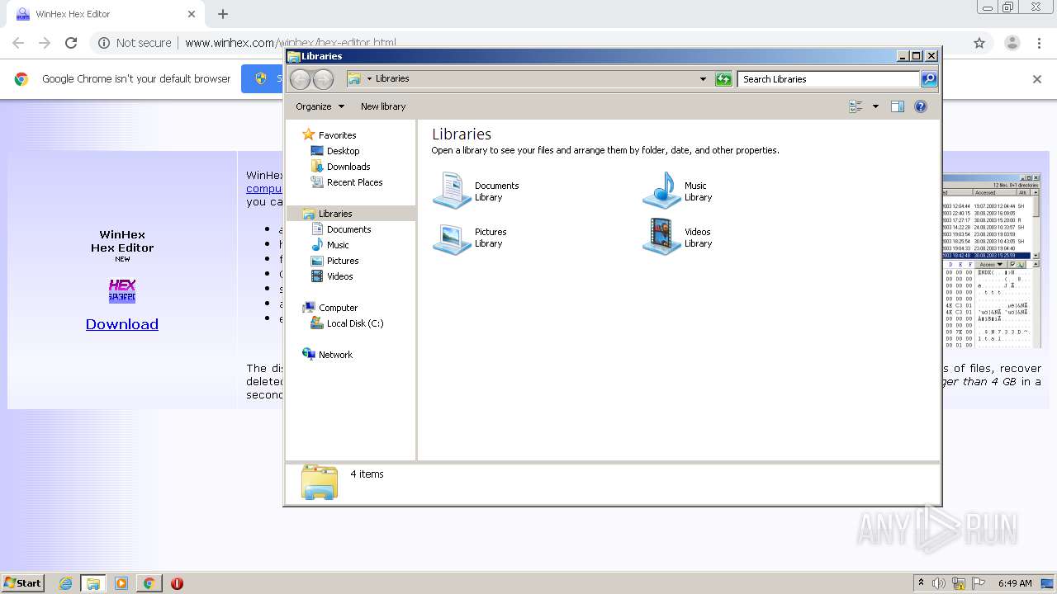Image resolution: width=1057 pixels, height=594 pixels.
Task: Click the Not secure site info icon
Action: tap(104, 43)
